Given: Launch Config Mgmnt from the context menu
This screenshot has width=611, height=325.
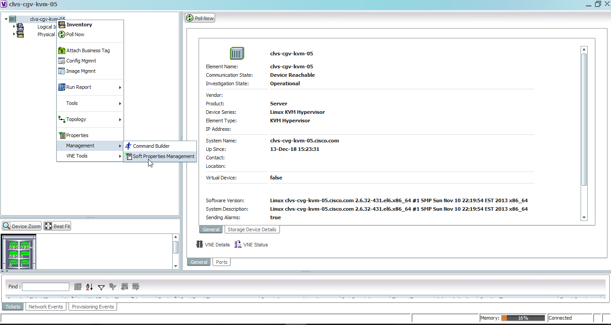Looking at the screenshot, I should (80, 61).
